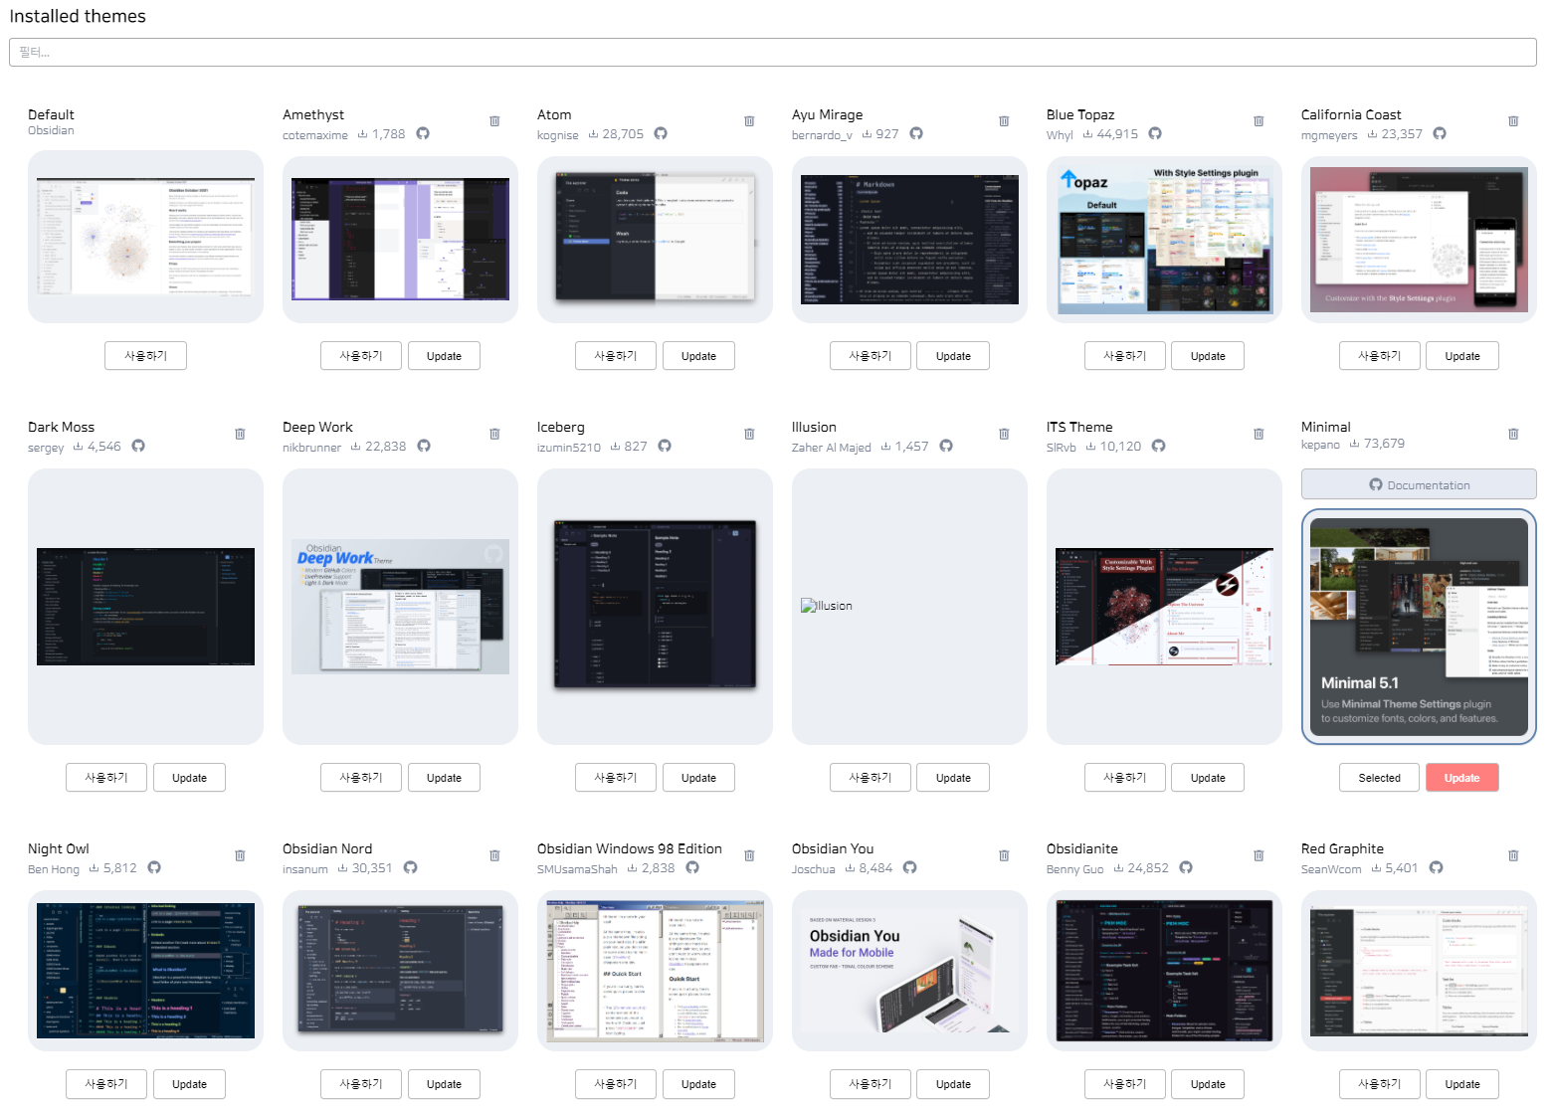Open ITS Theme GitHub icon
The image size is (1553, 1112).
pos(1158,446)
